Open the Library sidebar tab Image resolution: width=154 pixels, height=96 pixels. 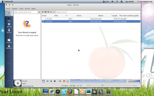pyautogui.click(x=9, y=14)
